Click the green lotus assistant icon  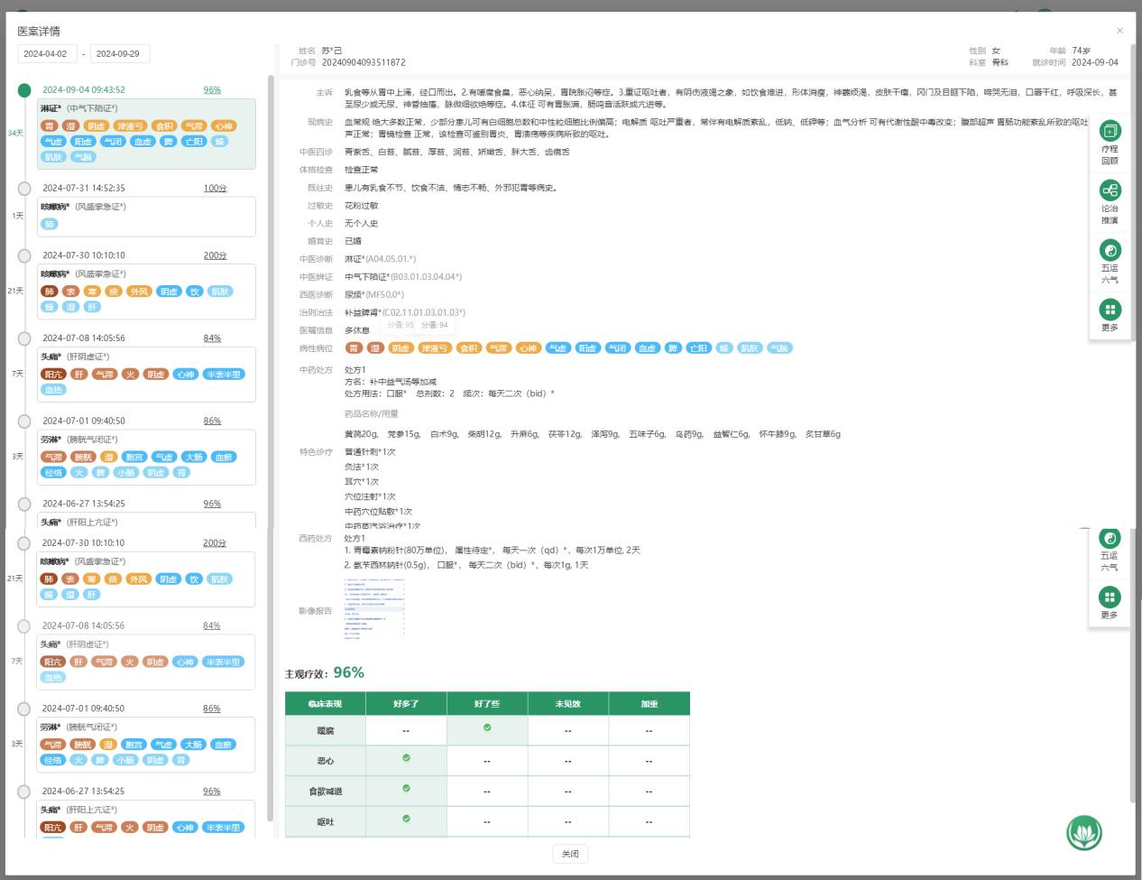(1084, 832)
